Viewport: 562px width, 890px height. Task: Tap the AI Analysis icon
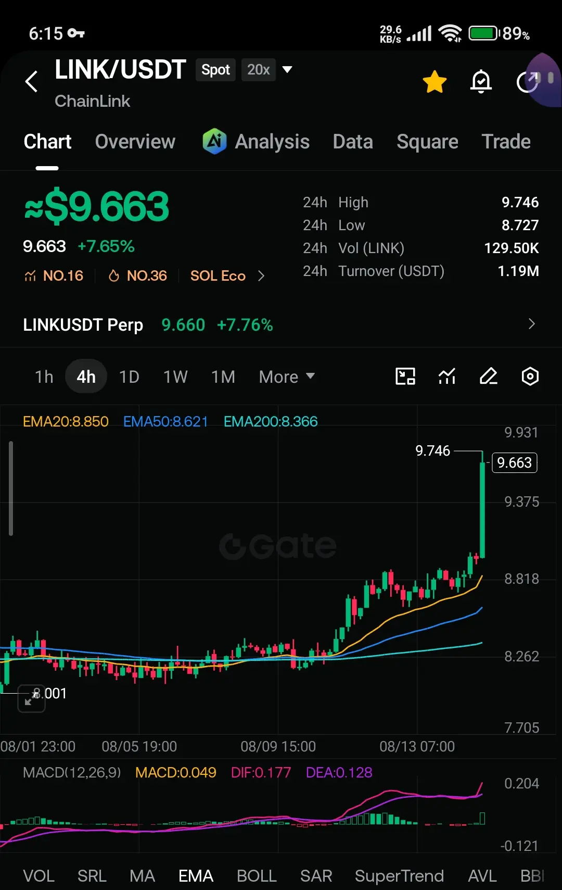tap(214, 141)
